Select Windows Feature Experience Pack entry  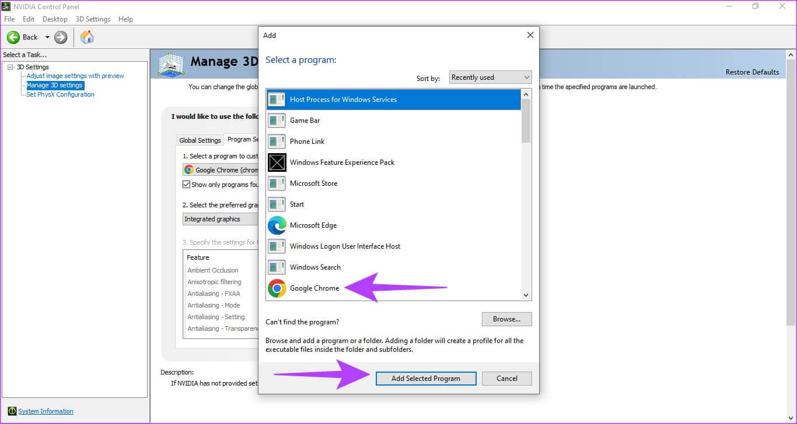pyautogui.click(x=393, y=162)
